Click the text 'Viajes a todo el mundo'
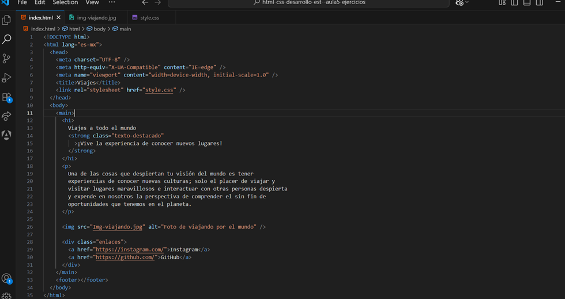565x299 pixels. (x=102, y=128)
